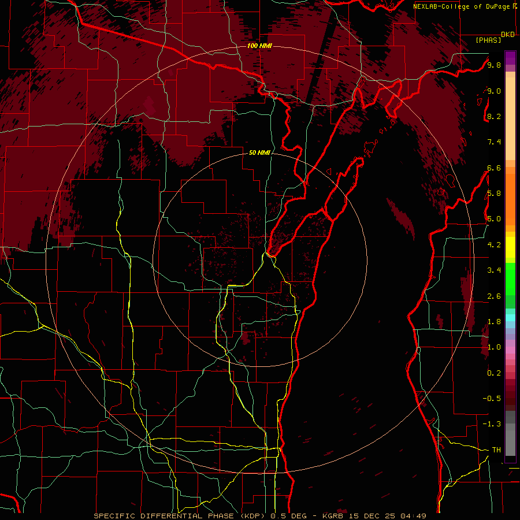Click the 0.2 legend value
The width and height of the screenshot is (520, 520).
[x=494, y=373]
